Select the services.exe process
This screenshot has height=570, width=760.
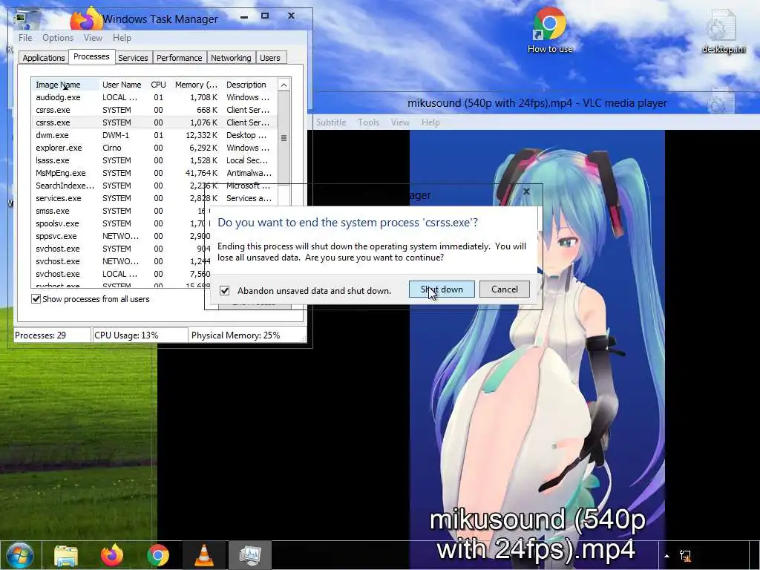(154, 198)
